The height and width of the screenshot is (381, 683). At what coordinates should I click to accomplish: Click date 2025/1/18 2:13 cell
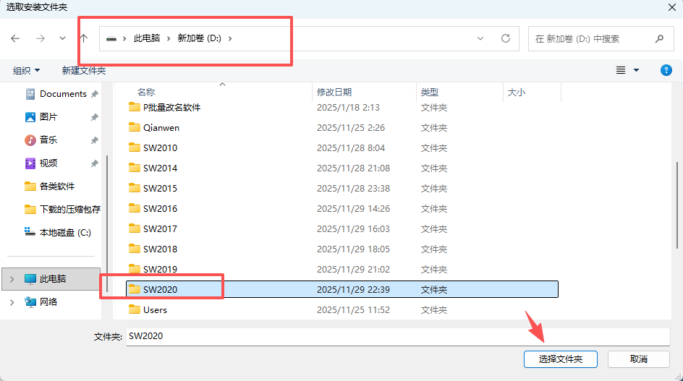[348, 108]
